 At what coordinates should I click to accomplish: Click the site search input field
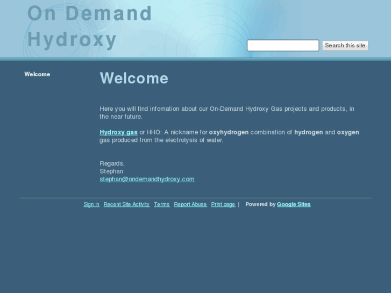(x=283, y=45)
